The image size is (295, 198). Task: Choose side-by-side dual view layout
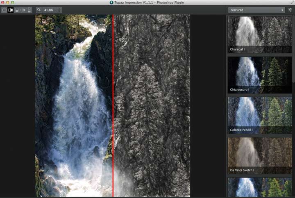[x=23, y=10]
